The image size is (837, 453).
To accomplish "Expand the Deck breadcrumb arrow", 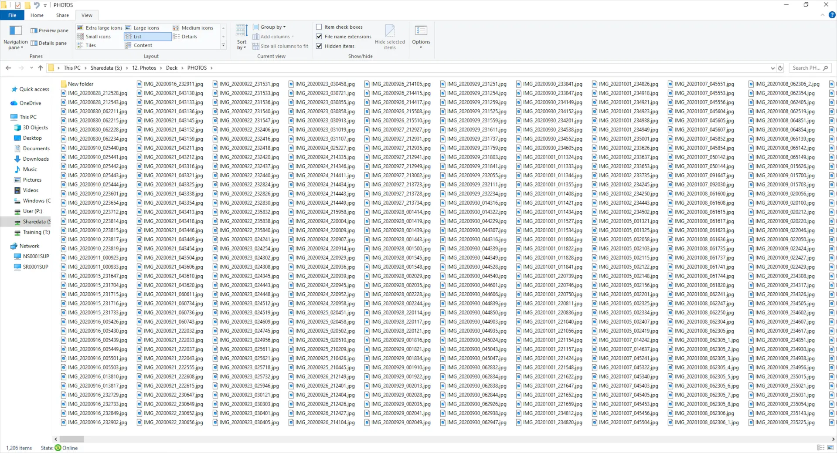I will (182, 68).
